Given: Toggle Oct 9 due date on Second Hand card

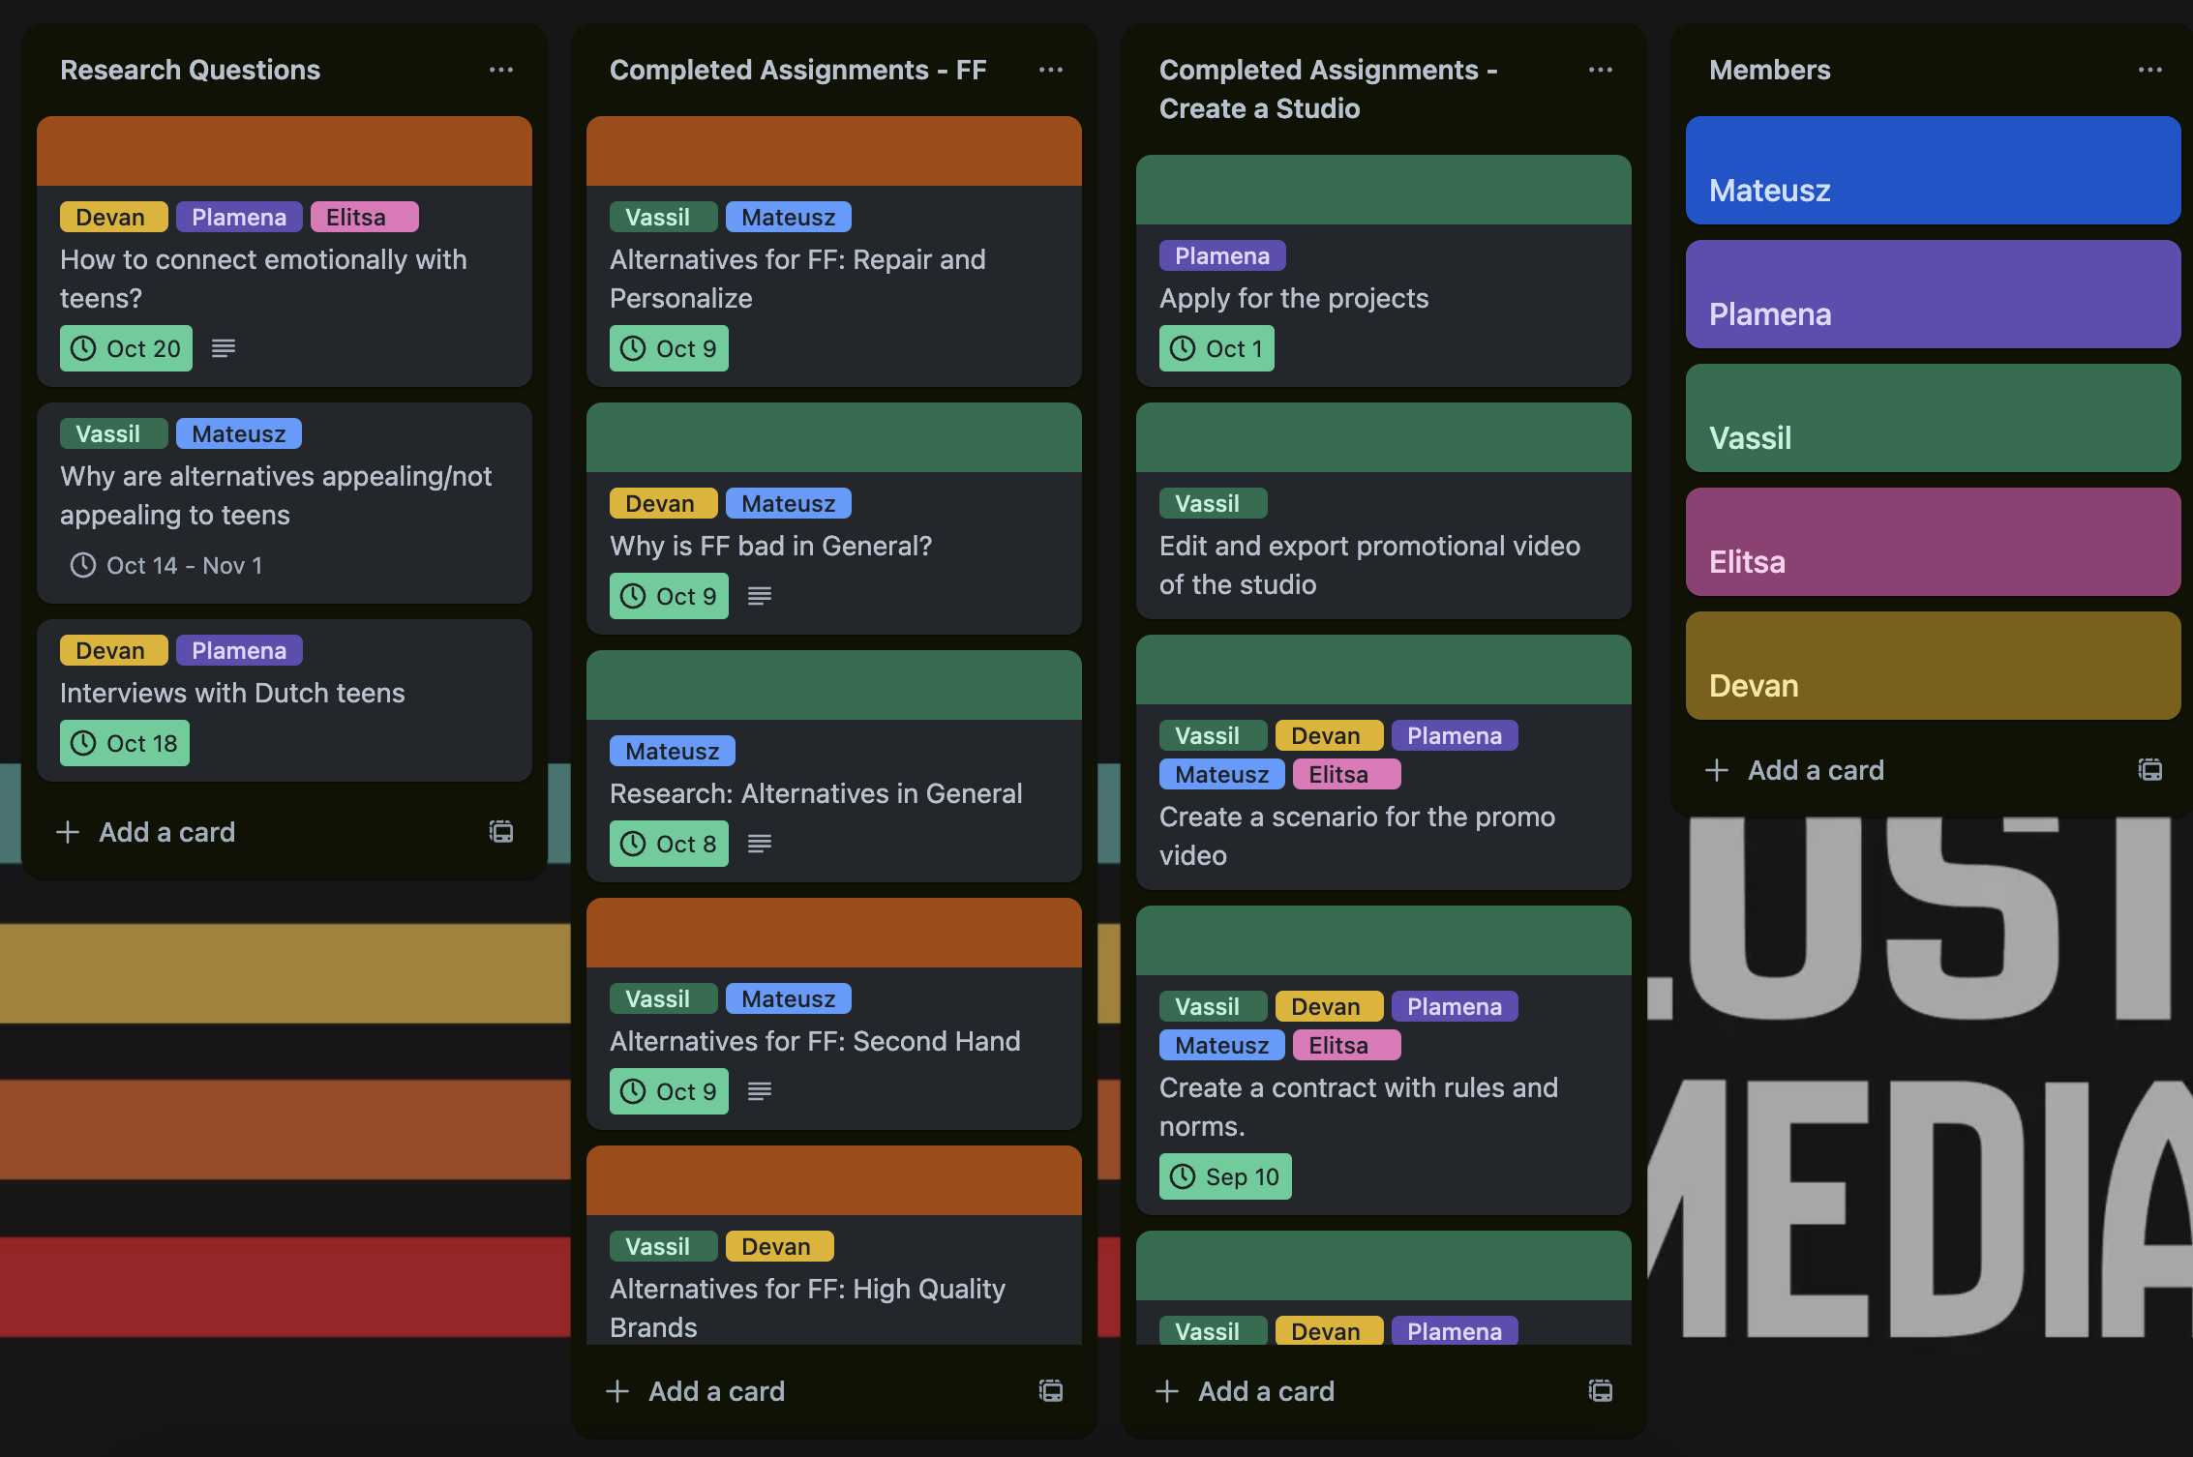Looking at the screenshot, I should click(669, 1091).
